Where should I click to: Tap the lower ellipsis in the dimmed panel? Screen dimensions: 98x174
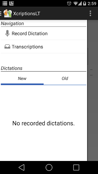(91, 75)
